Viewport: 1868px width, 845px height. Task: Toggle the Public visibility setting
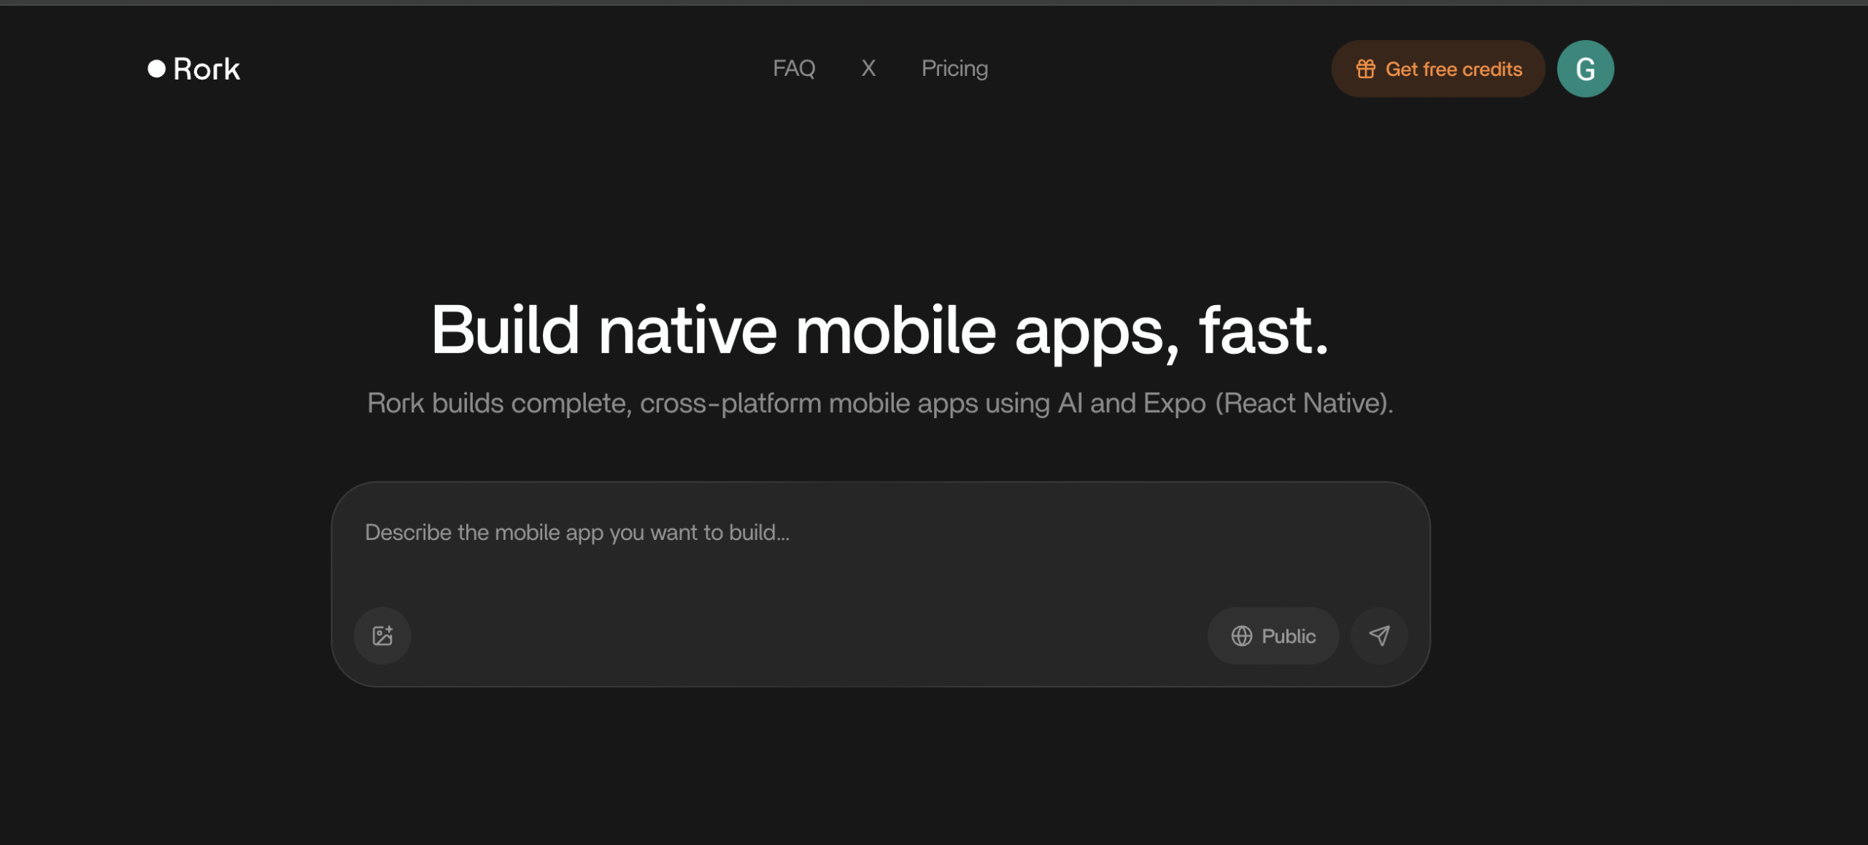coord(1273,636)
